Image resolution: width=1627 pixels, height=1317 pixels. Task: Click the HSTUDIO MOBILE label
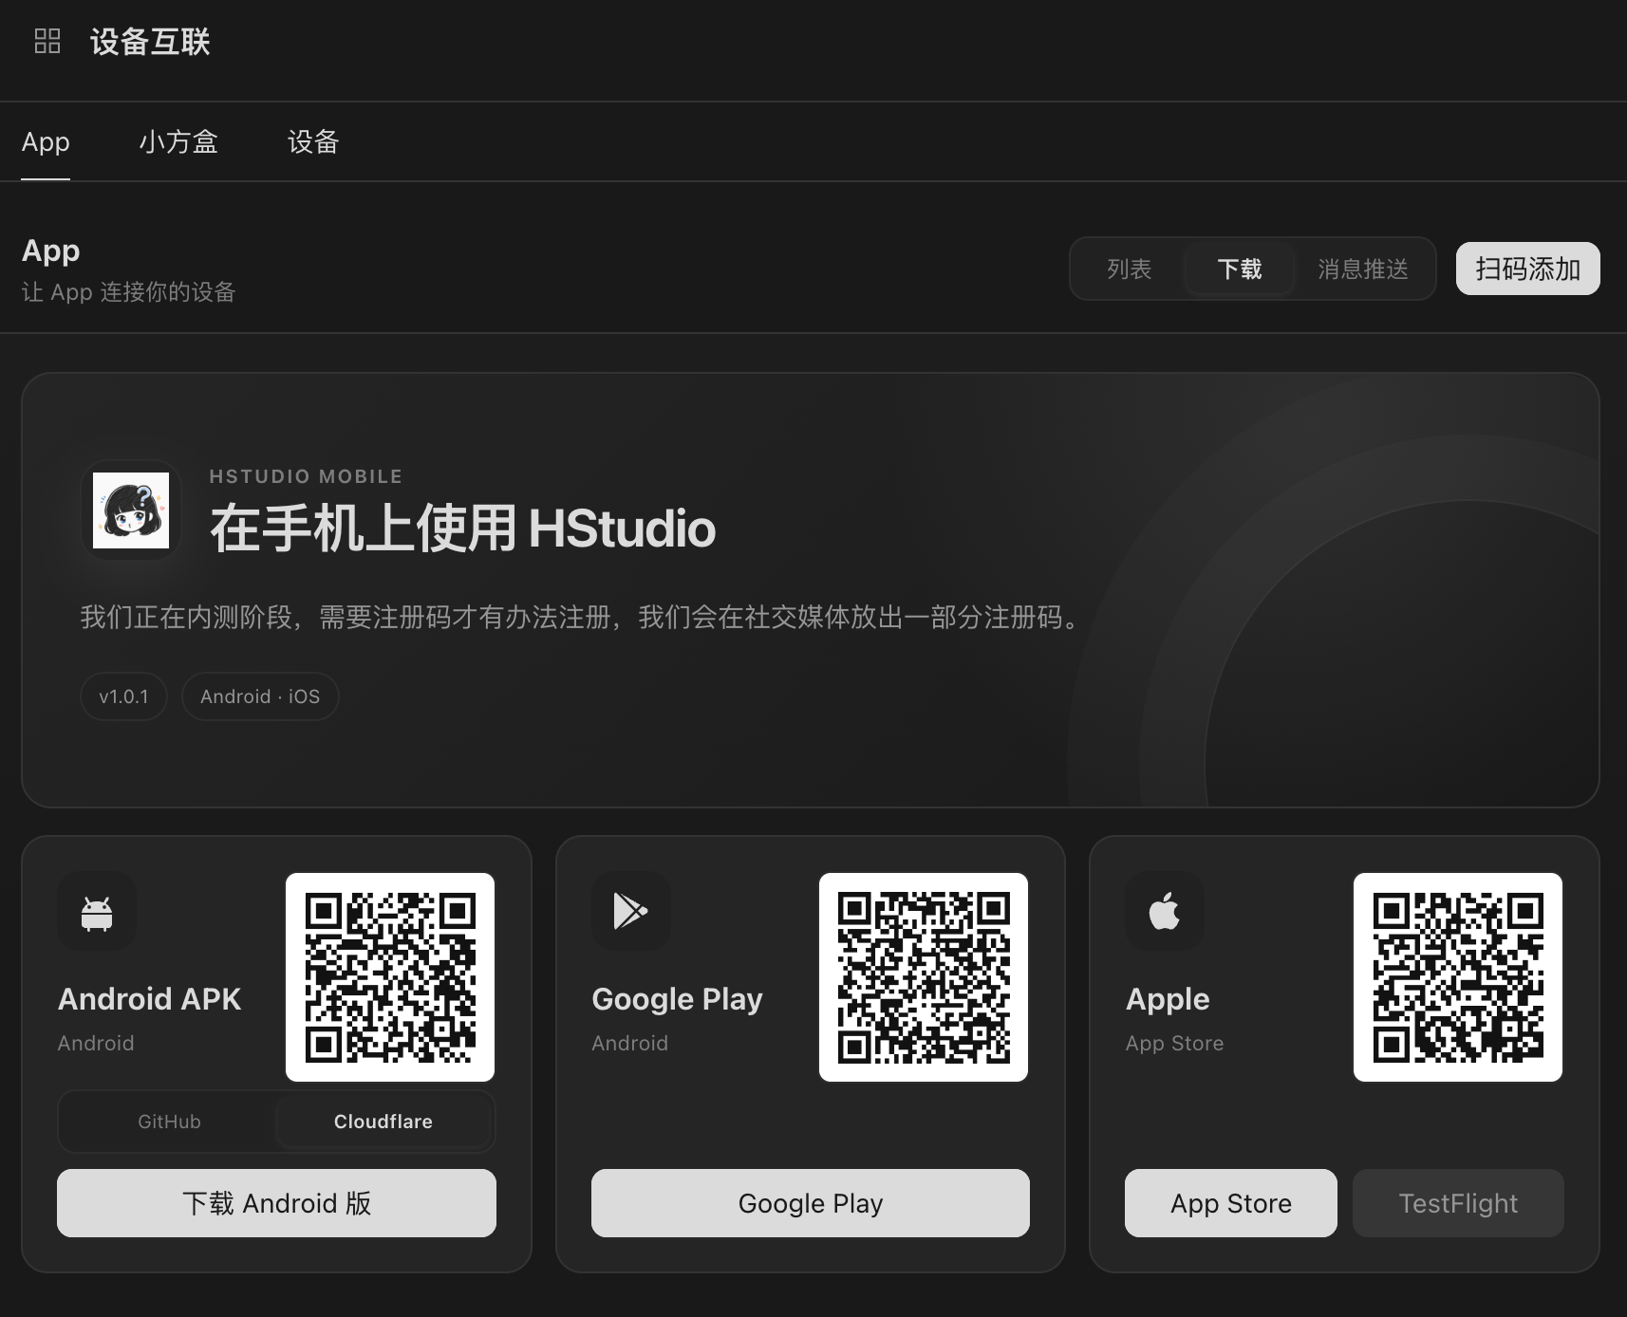pos(306,476)
